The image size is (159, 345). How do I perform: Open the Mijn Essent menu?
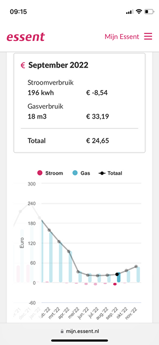coord(122,37)
